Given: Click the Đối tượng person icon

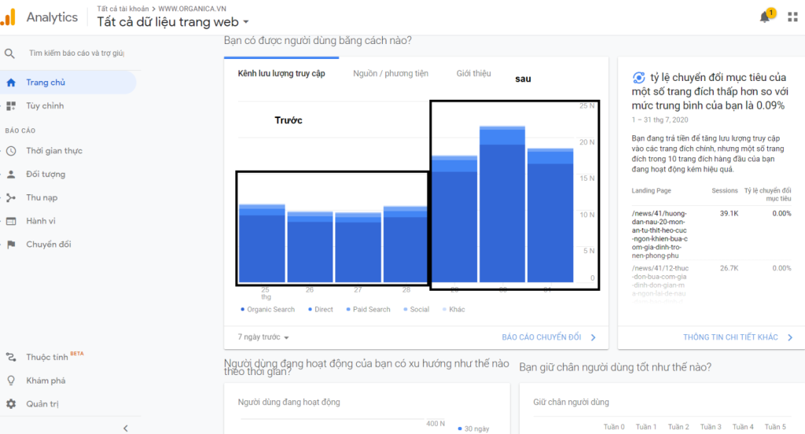Looking at the screenshot, I should (11, 175).
